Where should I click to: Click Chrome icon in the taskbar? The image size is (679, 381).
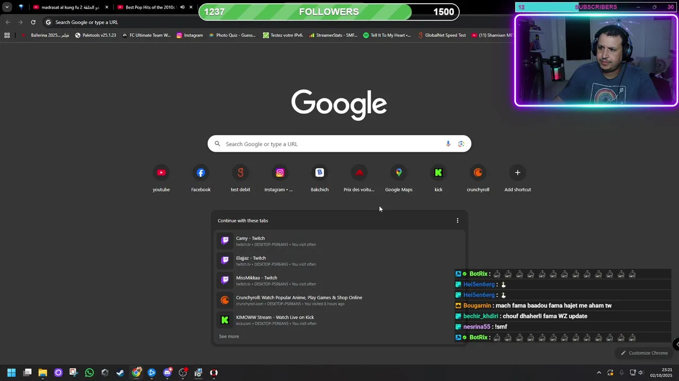[136, 373]
